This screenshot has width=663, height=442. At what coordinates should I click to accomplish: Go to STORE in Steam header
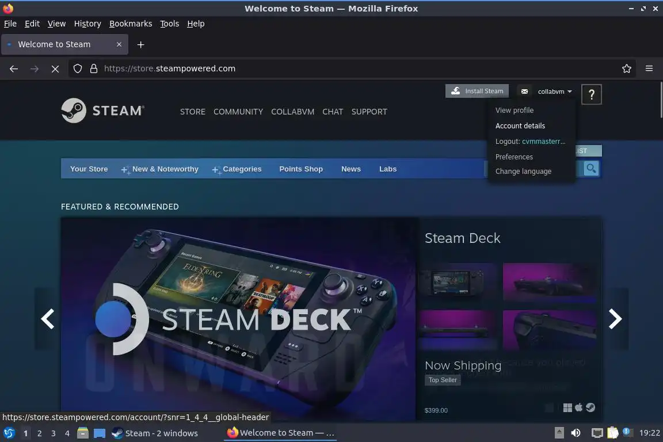[193, 112]
